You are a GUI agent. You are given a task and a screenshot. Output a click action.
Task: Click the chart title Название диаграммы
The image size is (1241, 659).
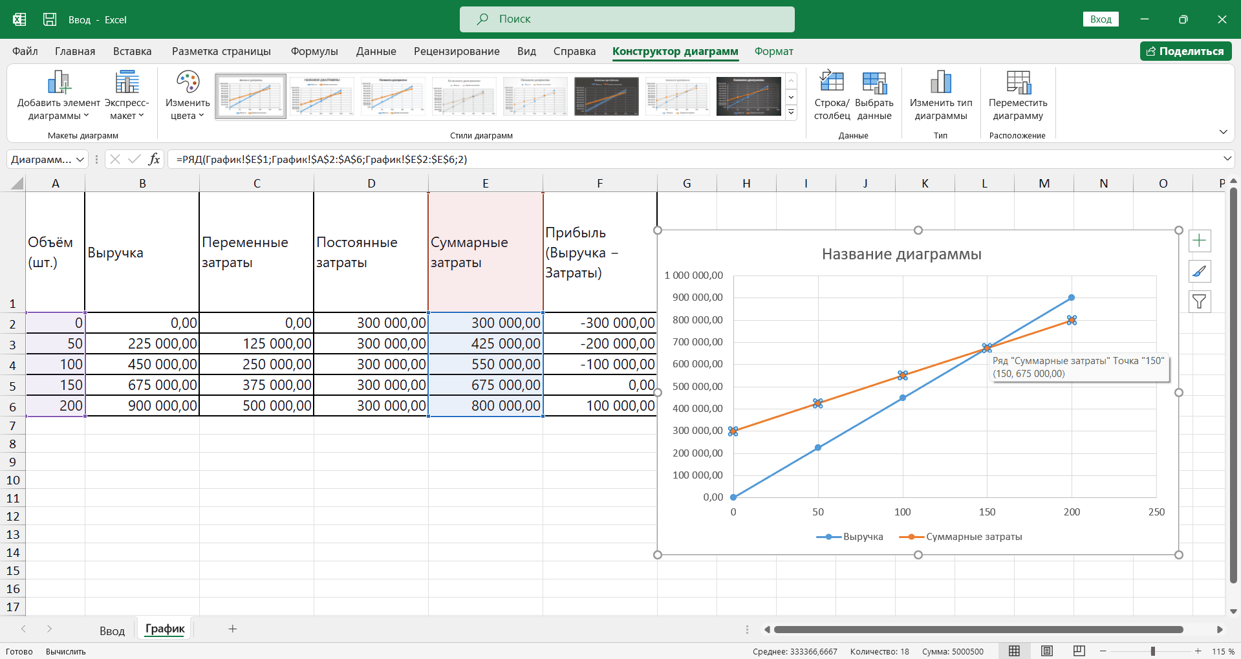pos(901,254)
